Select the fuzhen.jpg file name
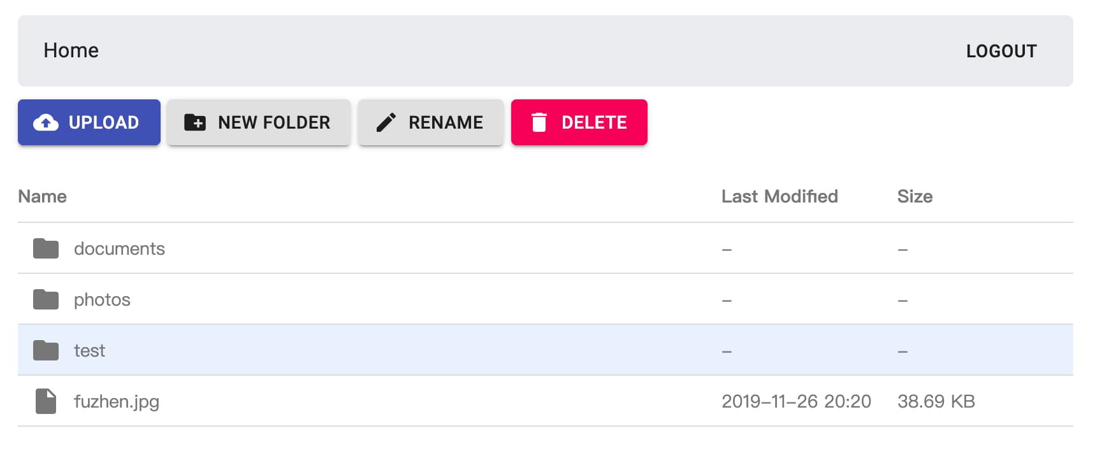 [117, 402]
